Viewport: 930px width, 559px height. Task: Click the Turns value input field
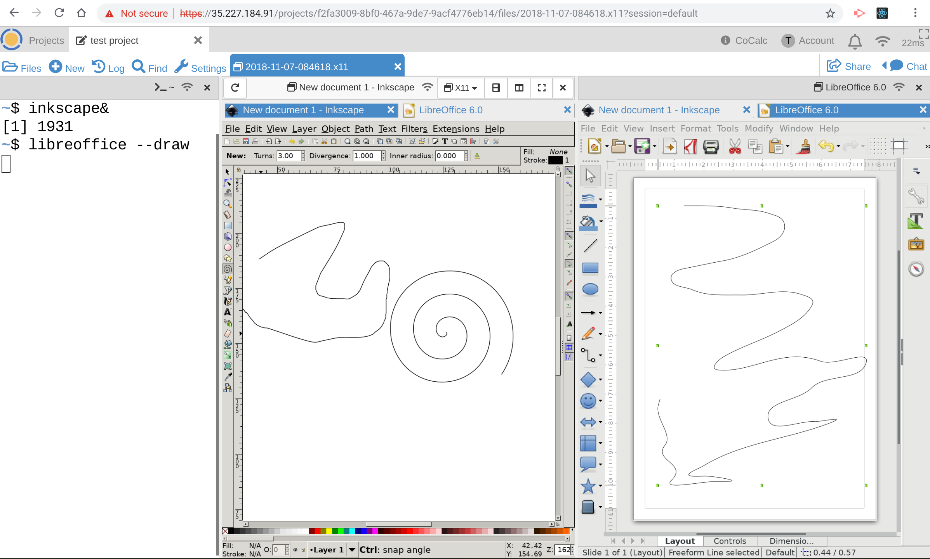288,156
